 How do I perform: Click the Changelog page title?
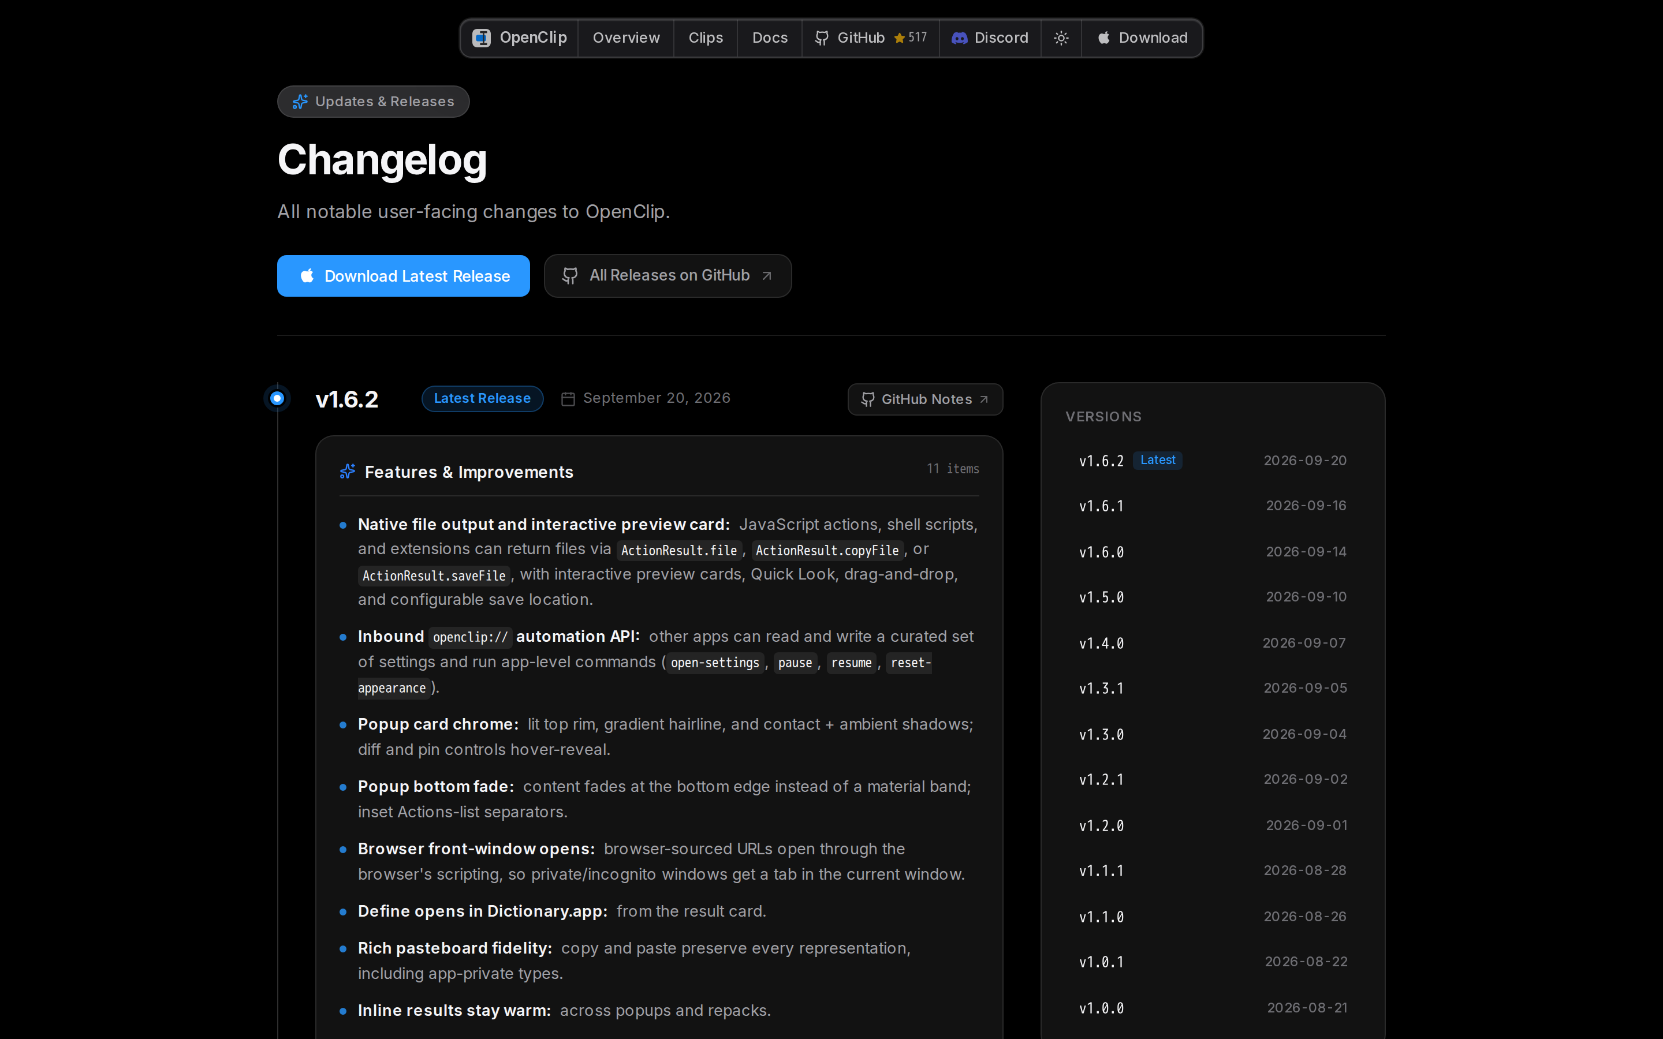tap(382, 160)
